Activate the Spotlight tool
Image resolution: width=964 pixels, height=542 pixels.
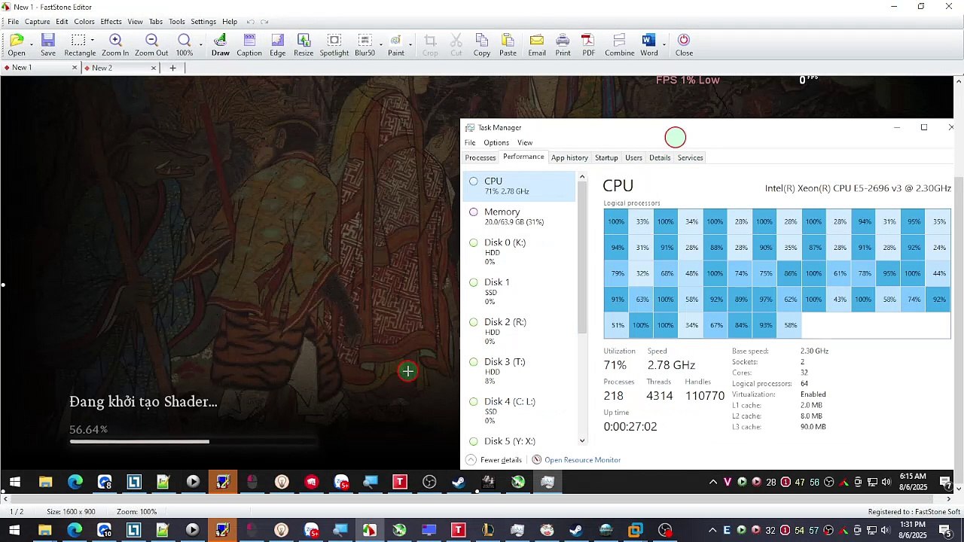pyautogui.click(x=334, y=45)
